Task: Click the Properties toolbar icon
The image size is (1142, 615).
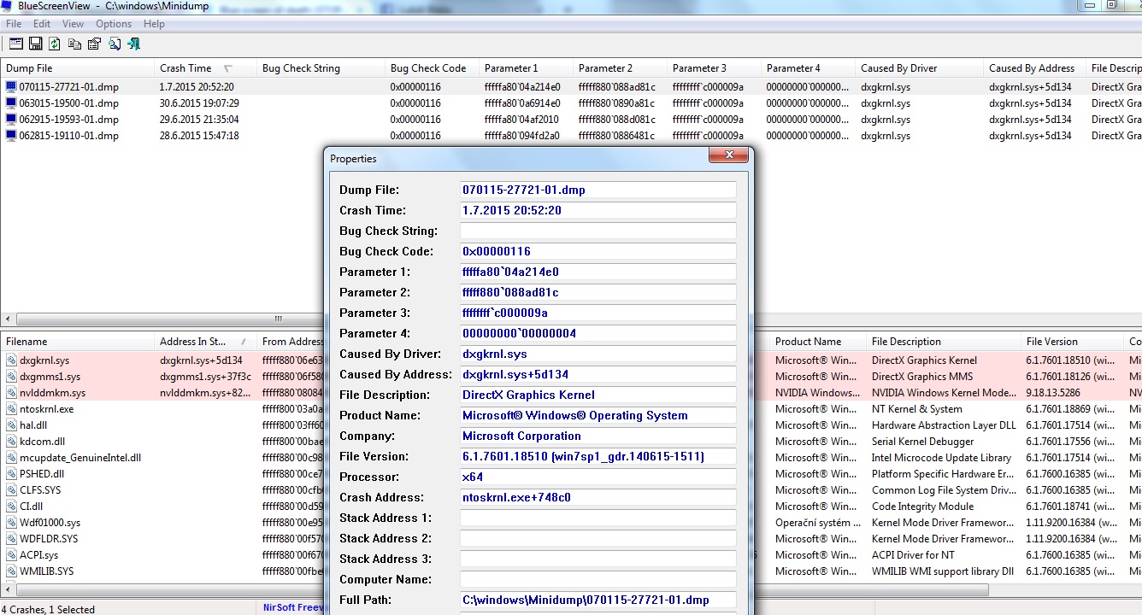Action: tap(95, 44)
